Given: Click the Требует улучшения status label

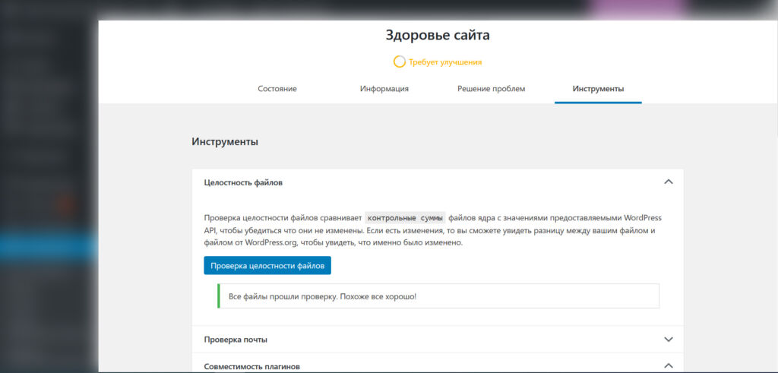Looking at the screenshot, I should click(445, 62).
